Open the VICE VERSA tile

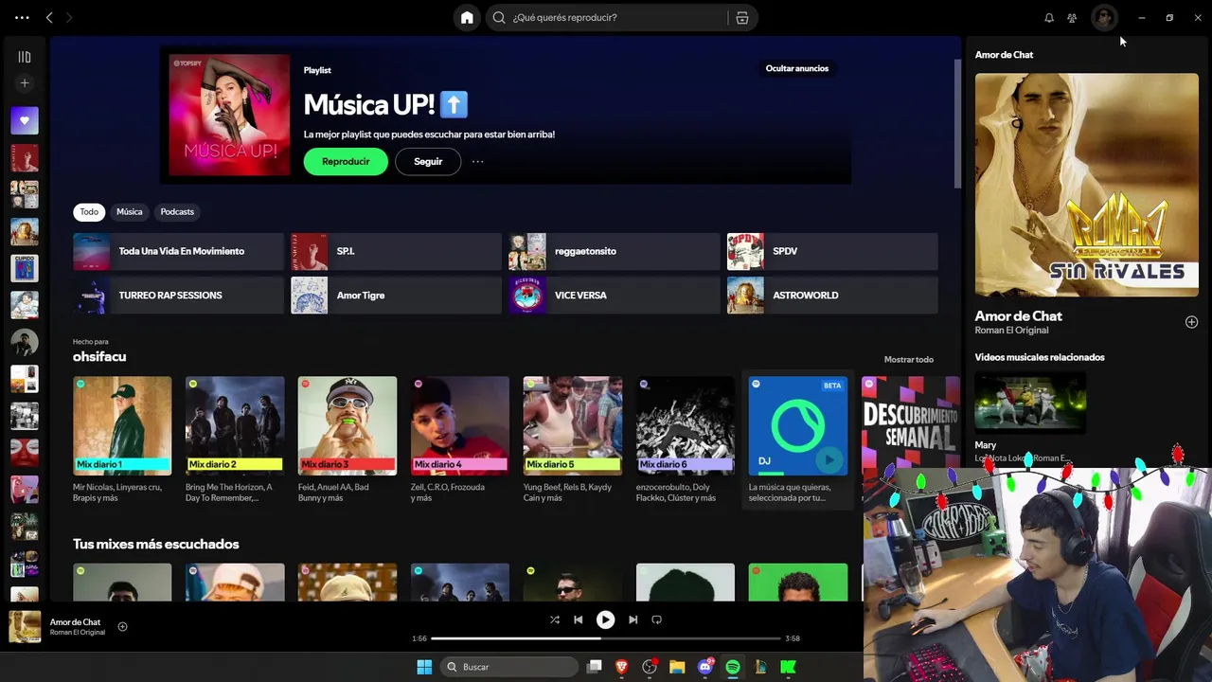[x=614, y=296]
